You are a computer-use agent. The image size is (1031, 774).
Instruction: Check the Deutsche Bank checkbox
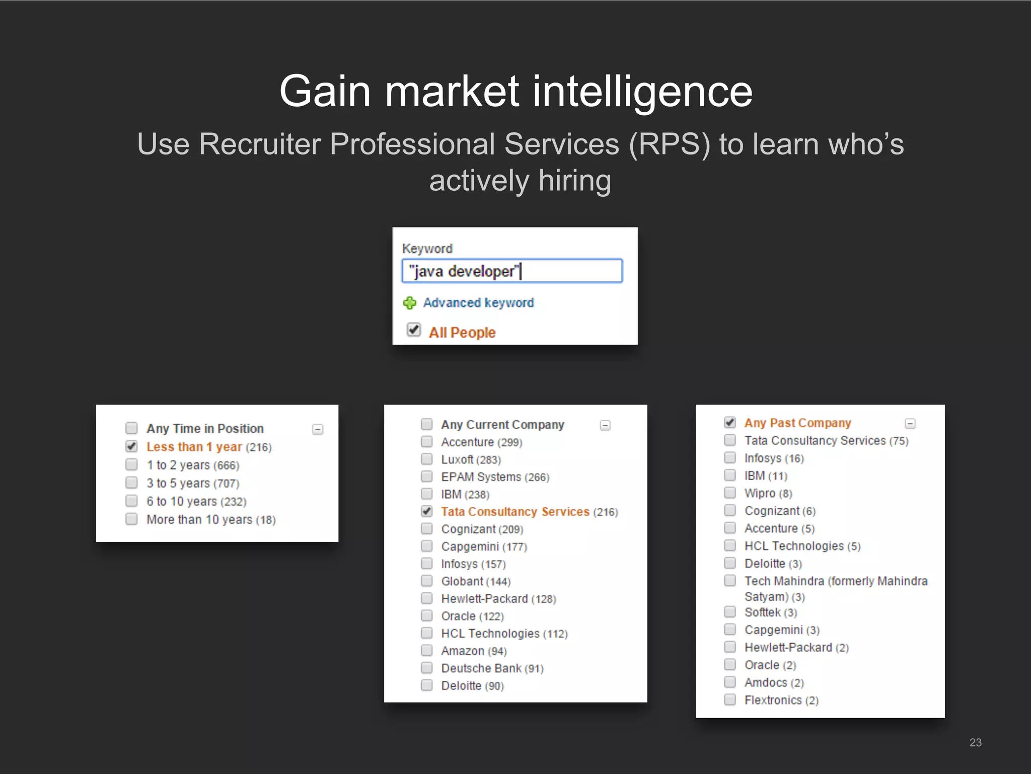click(427, 667)
